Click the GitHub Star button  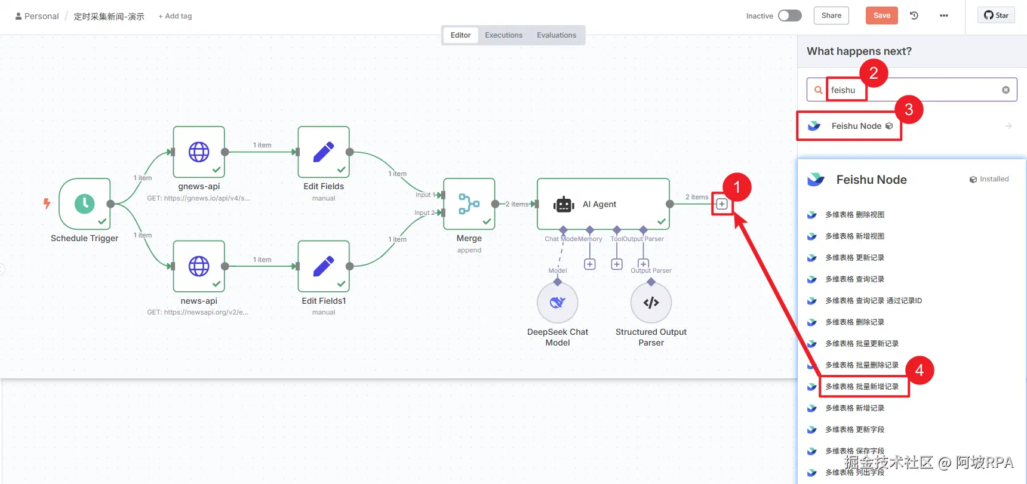997,16
